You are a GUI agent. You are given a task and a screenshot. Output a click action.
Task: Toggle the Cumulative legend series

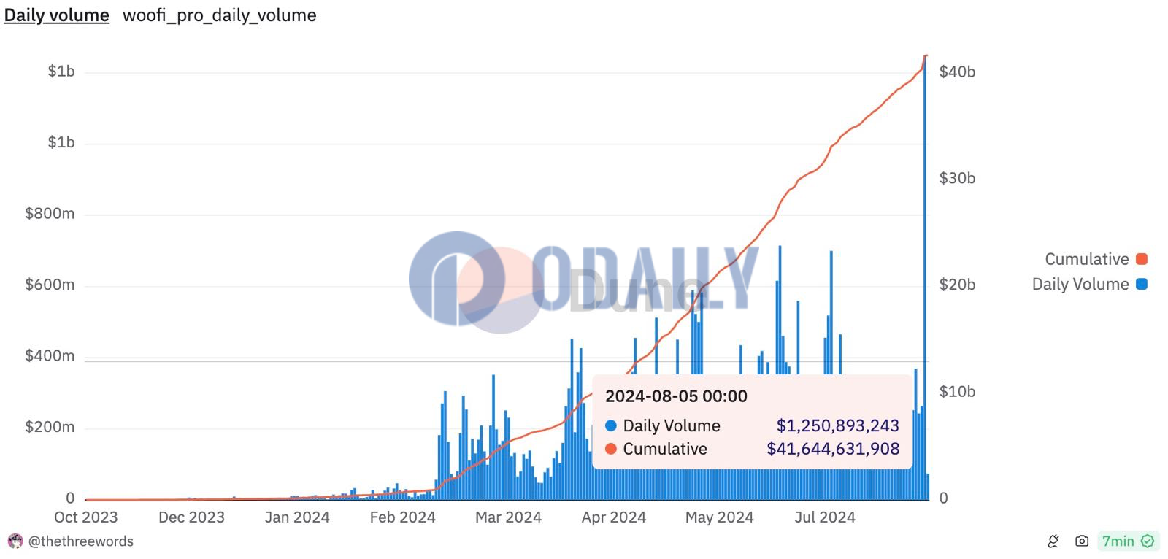tap(1096, 259)
